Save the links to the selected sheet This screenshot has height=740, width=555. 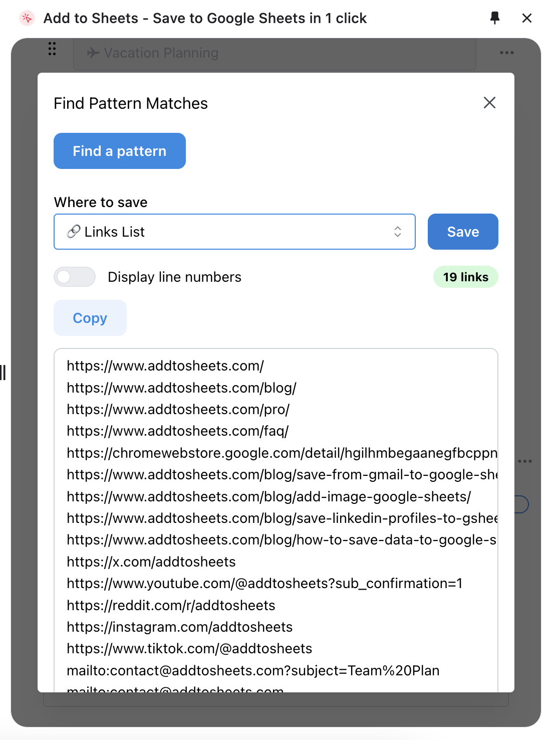[462, 232]
